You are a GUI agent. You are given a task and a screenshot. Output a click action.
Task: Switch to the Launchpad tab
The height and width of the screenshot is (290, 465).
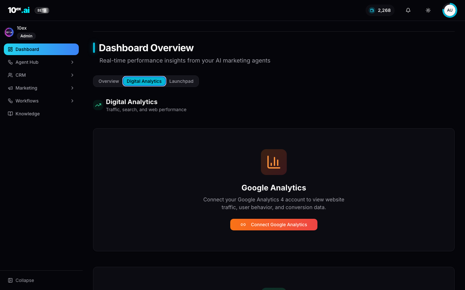[181, 81]
